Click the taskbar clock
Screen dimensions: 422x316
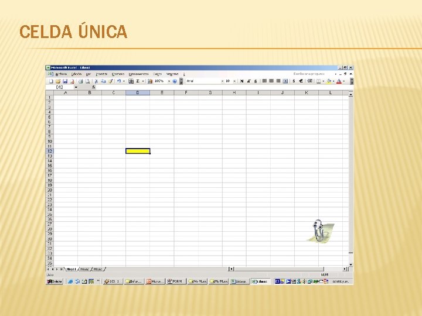pos(341,281)
